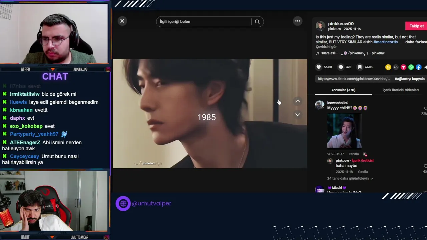Go to previous video with up chevron
The image size is (427, 240).
[x=298, y=101]
